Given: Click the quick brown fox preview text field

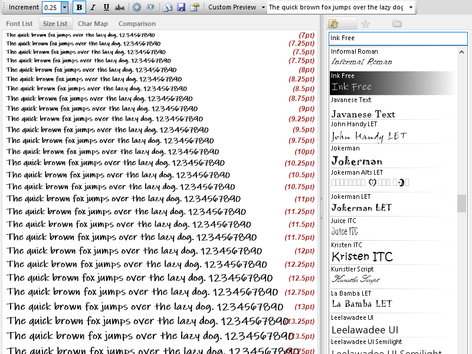Looking at the screenshot, I should [x=337, y=7].
